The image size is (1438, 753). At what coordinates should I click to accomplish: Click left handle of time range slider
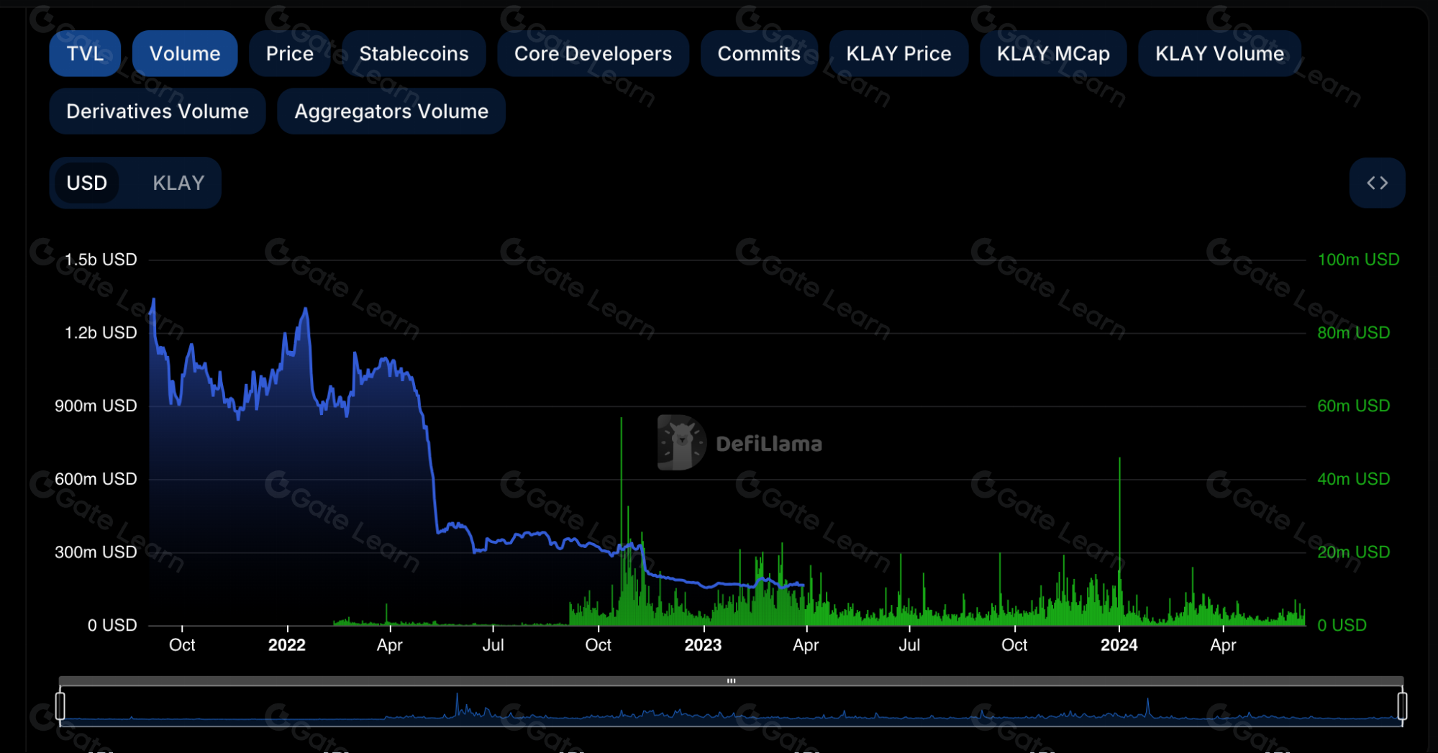point(60,706)
